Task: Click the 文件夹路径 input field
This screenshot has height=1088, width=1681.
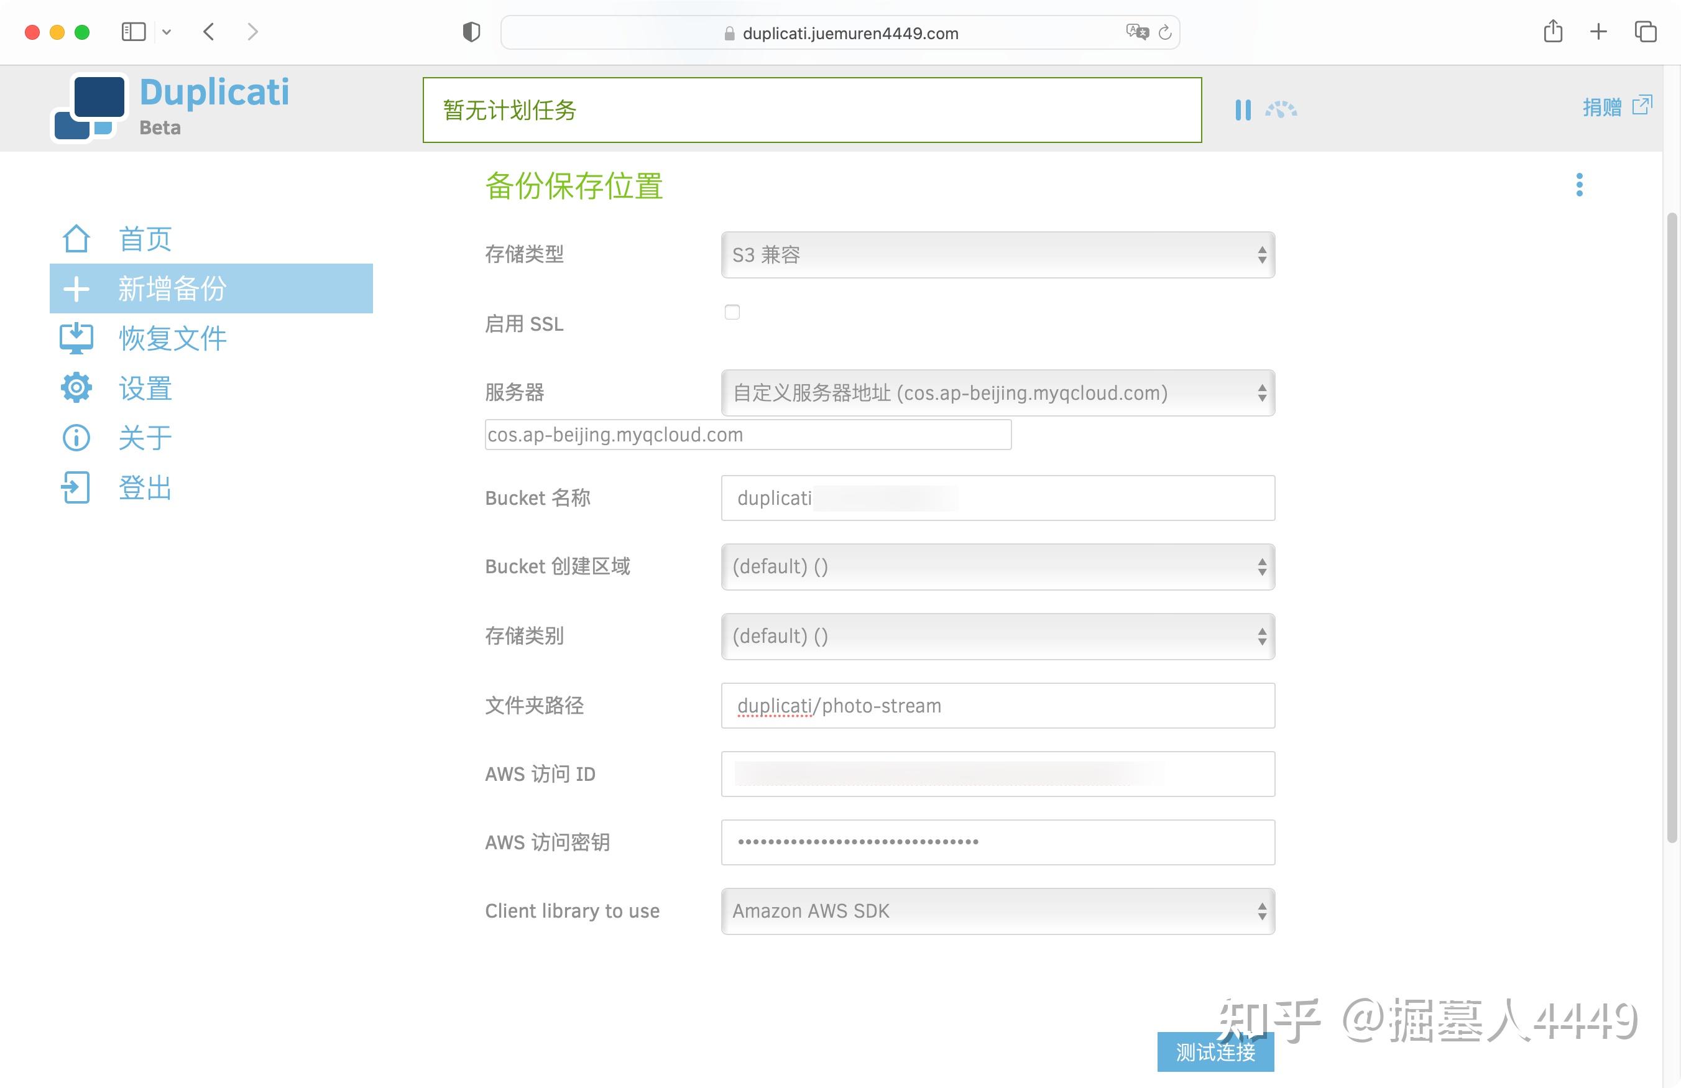Action: pos(997,706)
